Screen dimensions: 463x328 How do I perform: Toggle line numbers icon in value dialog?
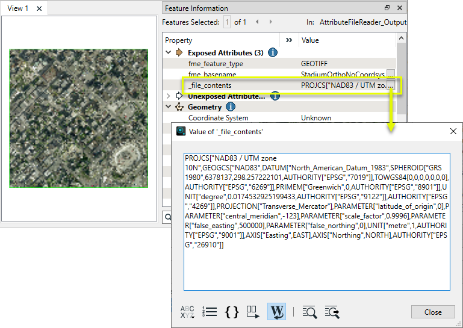[210, 312]
